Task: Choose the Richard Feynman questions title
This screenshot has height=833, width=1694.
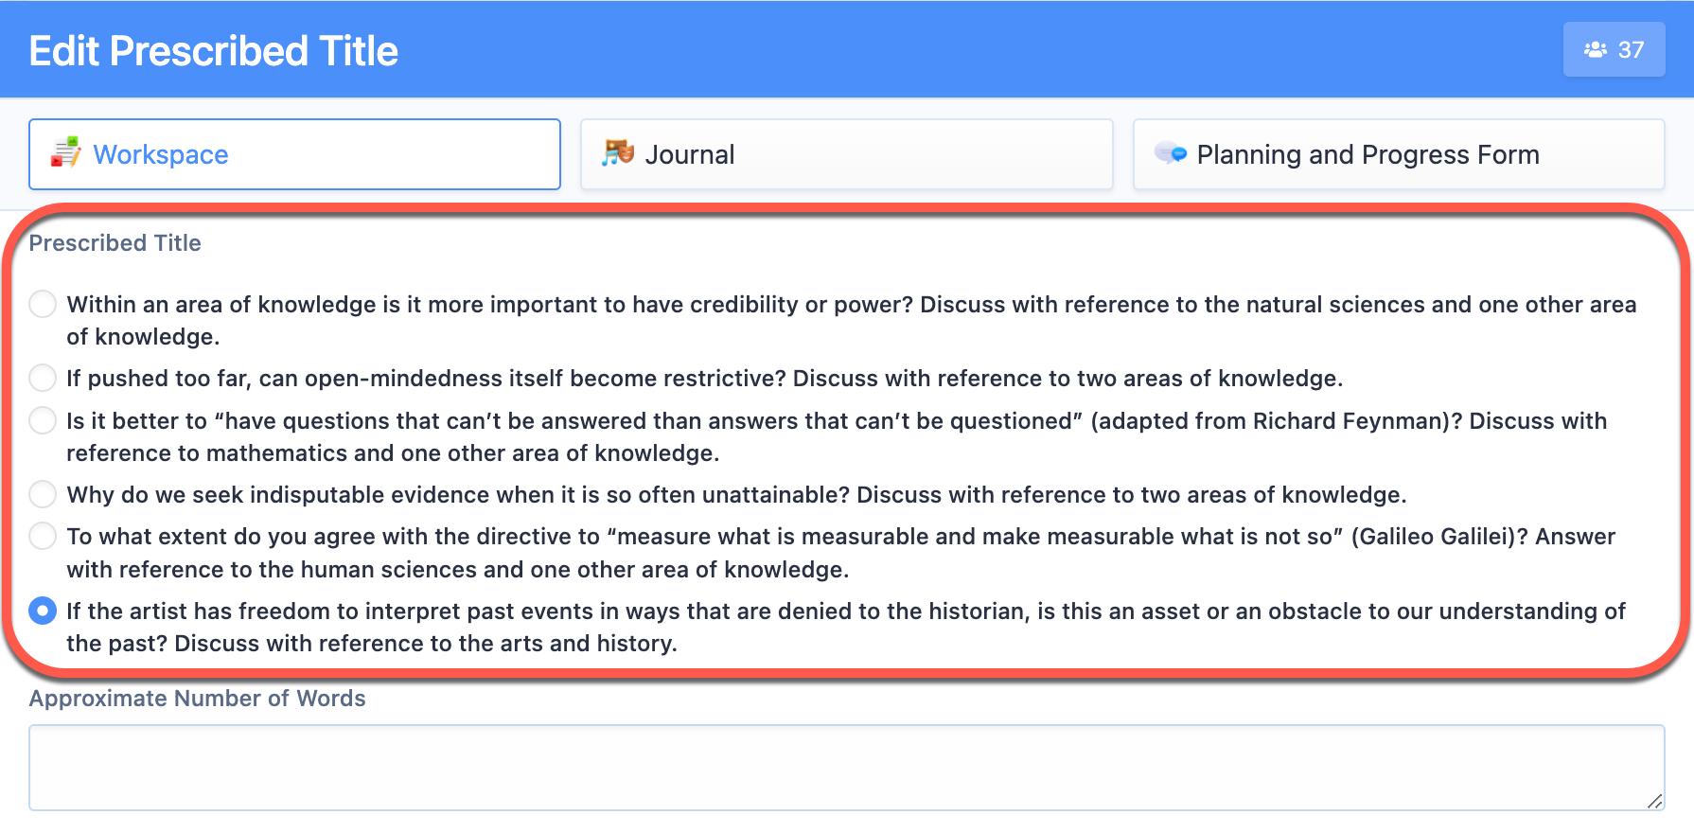Action: tap(43, 420)
